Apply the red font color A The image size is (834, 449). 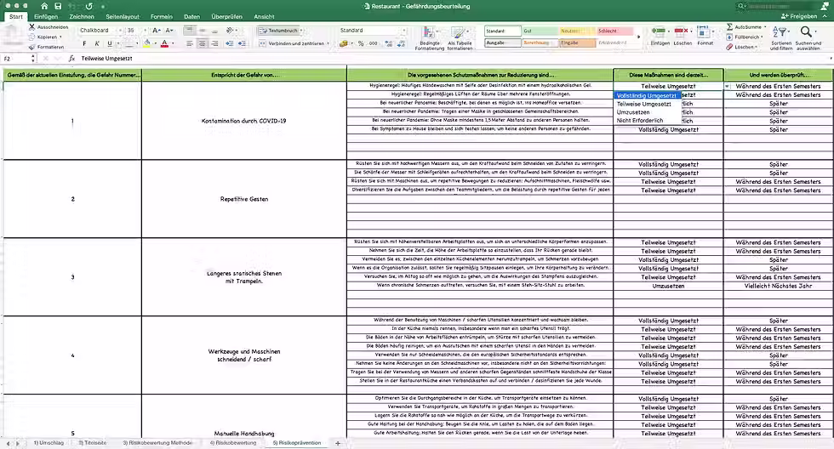coord(164,43)
